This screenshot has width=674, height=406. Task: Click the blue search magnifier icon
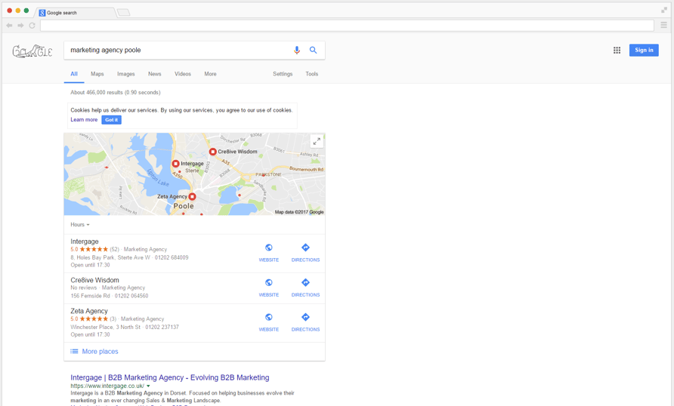314,51
